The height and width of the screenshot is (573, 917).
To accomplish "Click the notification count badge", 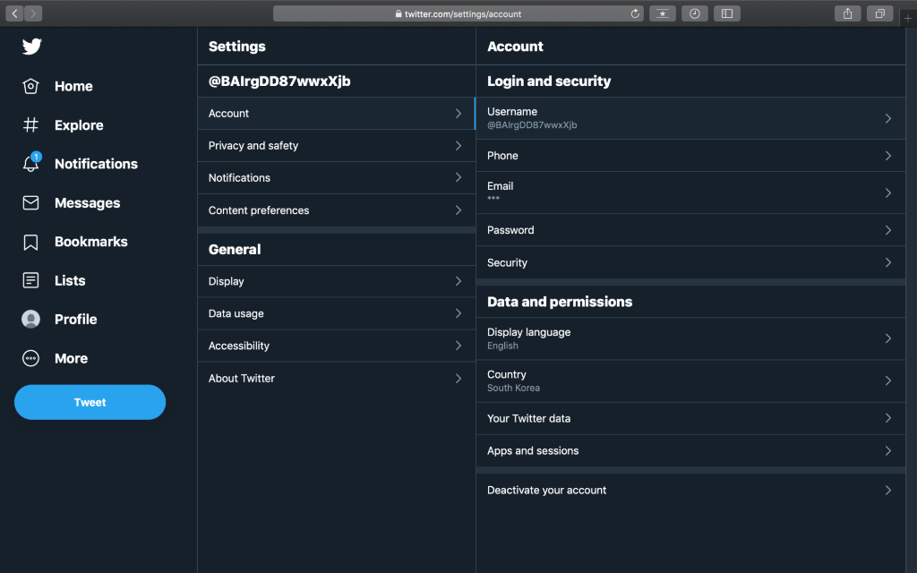I will (36, 157).
